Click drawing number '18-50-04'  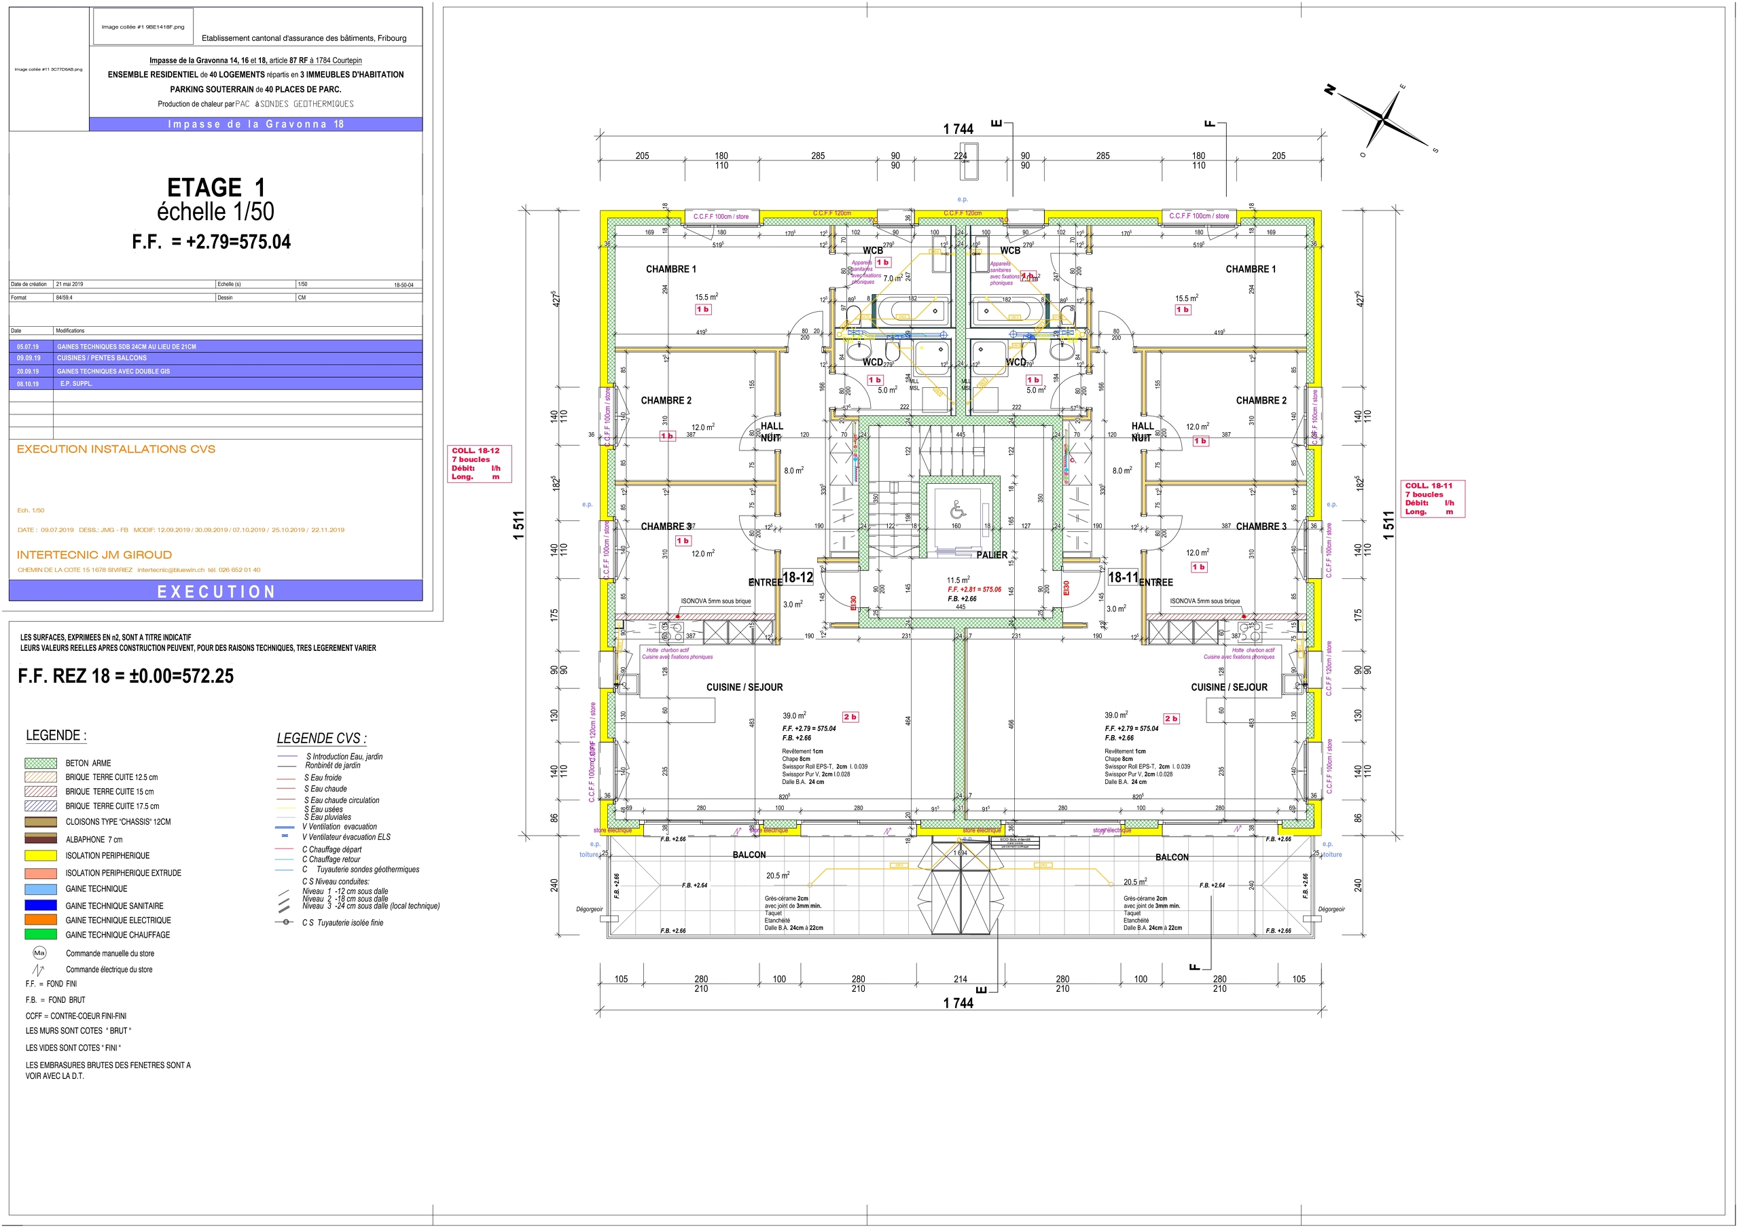pyautogui.click(x=404, y=285)
